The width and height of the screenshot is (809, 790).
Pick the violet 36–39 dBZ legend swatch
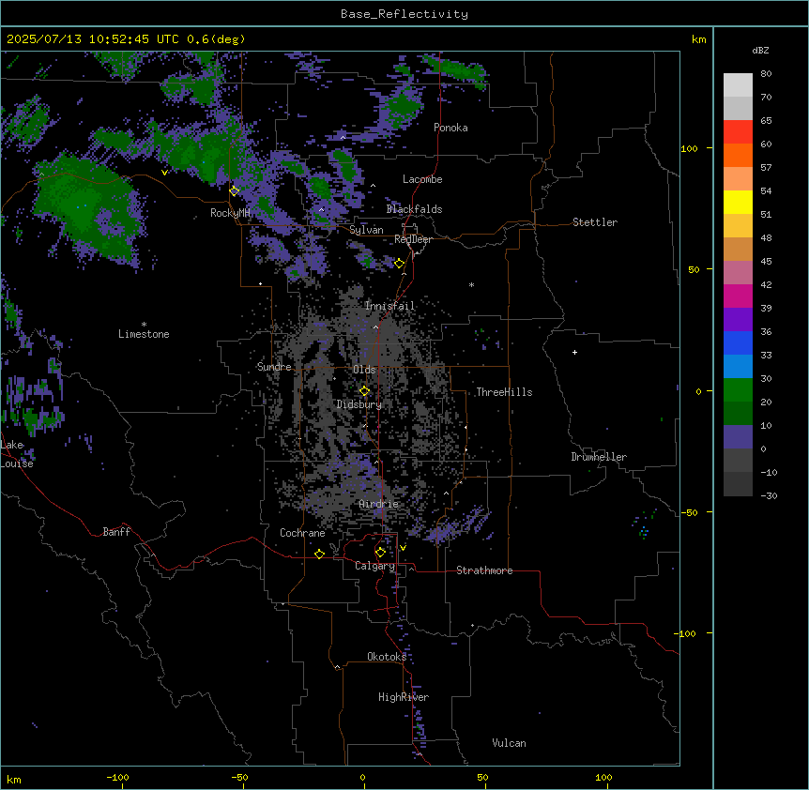point(738,320)
